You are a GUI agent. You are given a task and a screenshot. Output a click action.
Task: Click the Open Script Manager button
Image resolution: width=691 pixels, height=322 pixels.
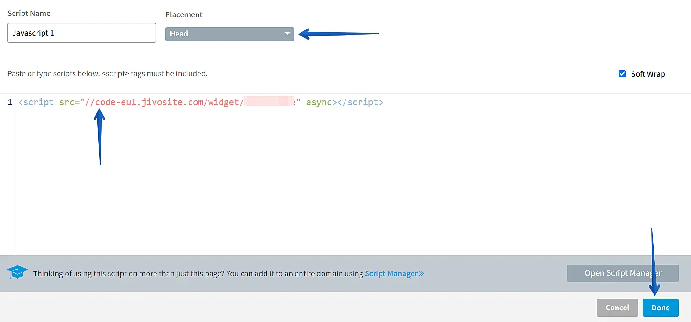(x=623, y=273)
